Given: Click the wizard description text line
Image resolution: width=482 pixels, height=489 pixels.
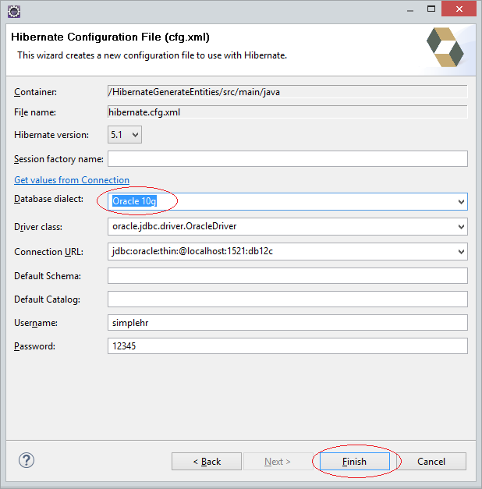Looking at the screenshot, I should (152, 55).
